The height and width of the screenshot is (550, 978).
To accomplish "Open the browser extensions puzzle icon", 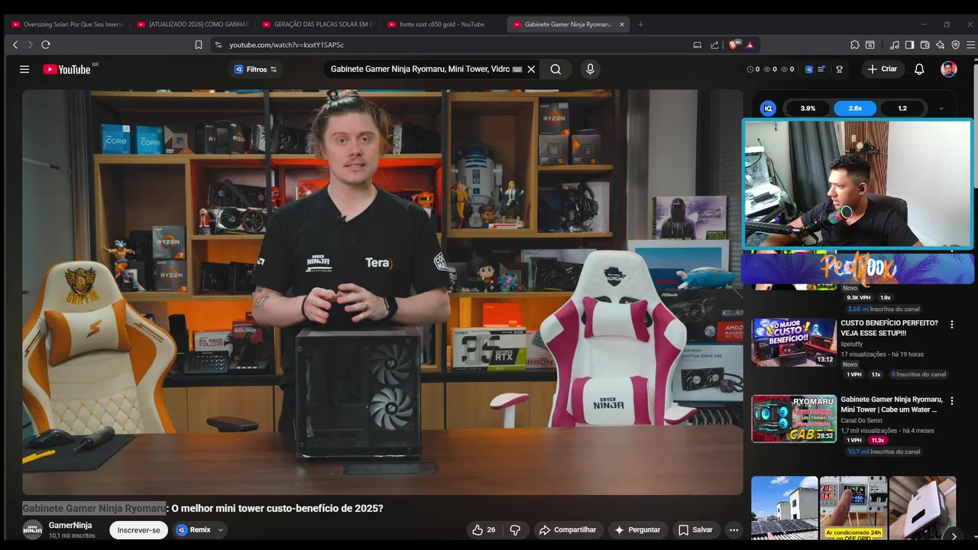I will [x=855, y=45].
